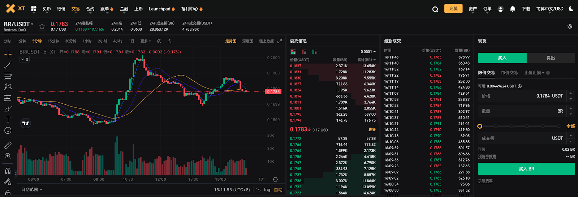The width and height of the screenshot is (578, 197).
Task: Open the search magnifier in header
Action: [435, 9]
